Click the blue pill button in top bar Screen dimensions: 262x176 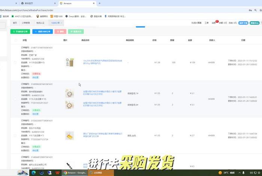pos(243,23)
